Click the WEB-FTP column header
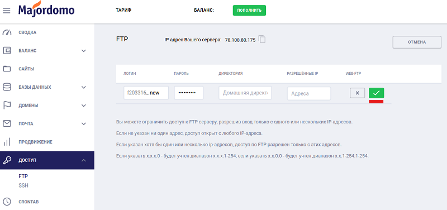This screenshot has width=447, height=210. [353, 74]
